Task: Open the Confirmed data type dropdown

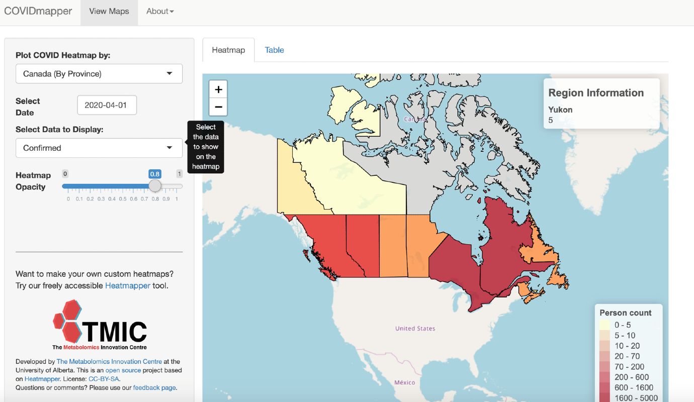Action: [99, 148]
